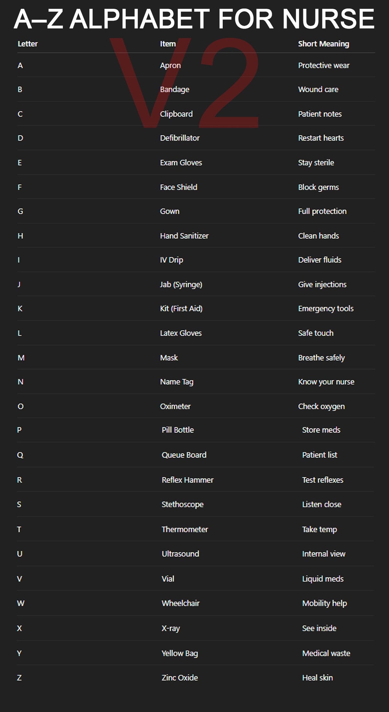Click the 'A–Z ALPHABET FOR NURSE' title
The width and height of the screenshot is (389, 712).
(194, 19)
